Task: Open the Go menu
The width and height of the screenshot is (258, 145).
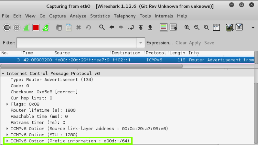Action: 42,16
